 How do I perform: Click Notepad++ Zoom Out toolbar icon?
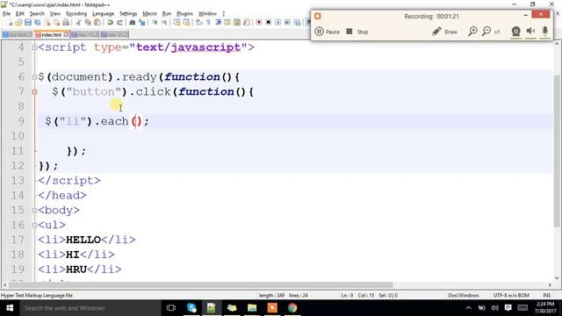pos(164,23)
